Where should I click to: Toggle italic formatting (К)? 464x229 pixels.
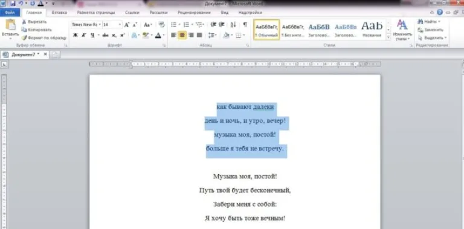pyautogui.click(x=83, y=35)
